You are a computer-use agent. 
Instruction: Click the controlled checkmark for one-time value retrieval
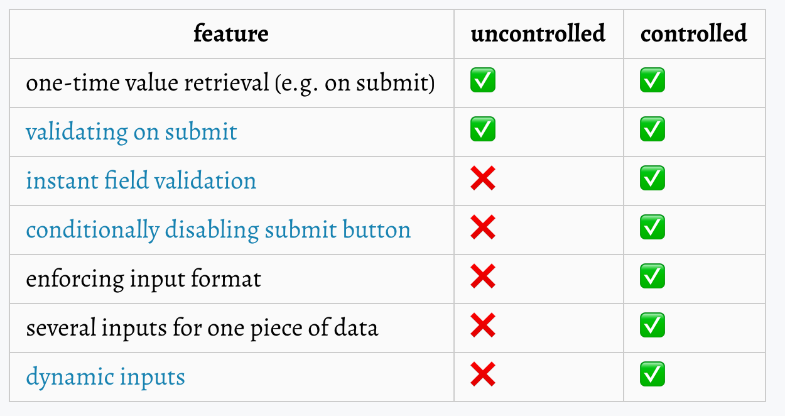[652, 81]
